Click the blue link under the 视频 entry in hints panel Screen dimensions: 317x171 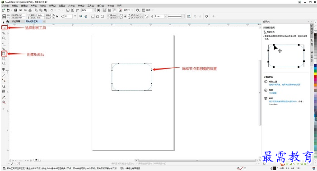pos(273,93)
